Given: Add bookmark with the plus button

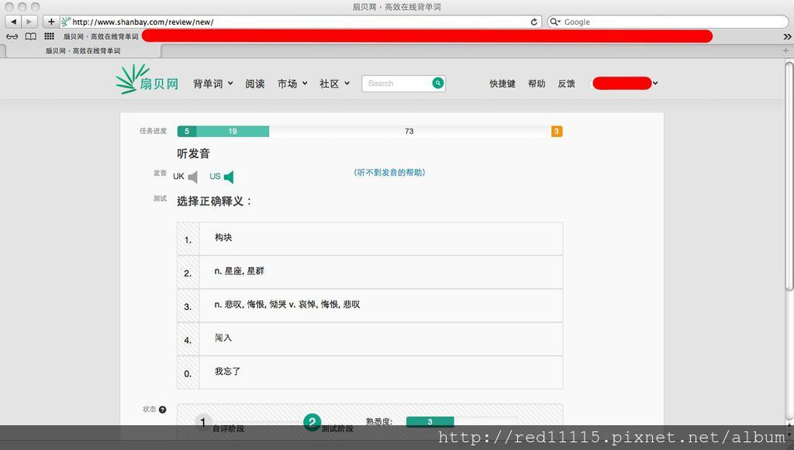Looking at the screenshot, I should point(50,22).
